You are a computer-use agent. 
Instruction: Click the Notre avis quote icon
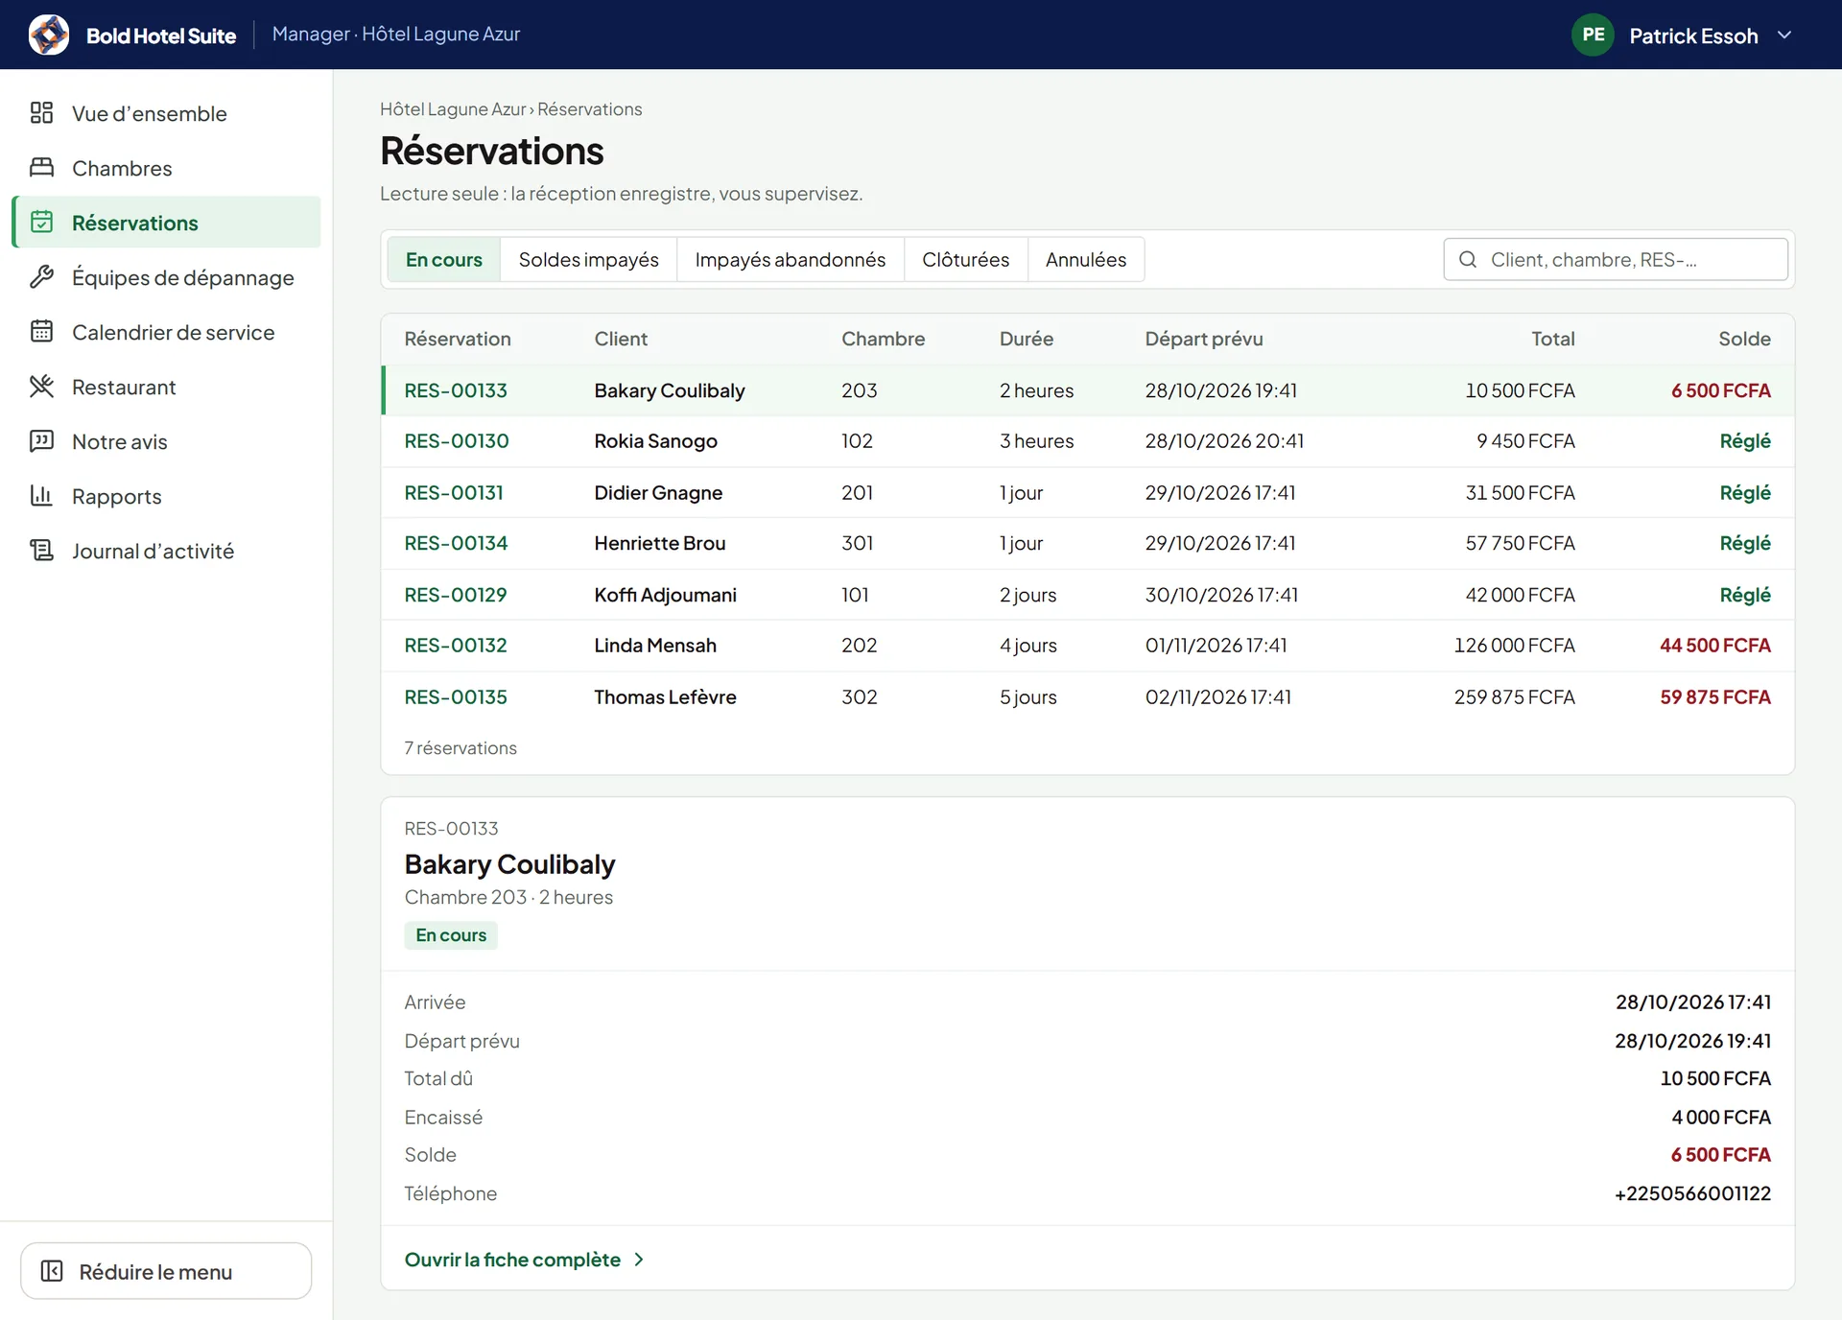coord(41,441)
